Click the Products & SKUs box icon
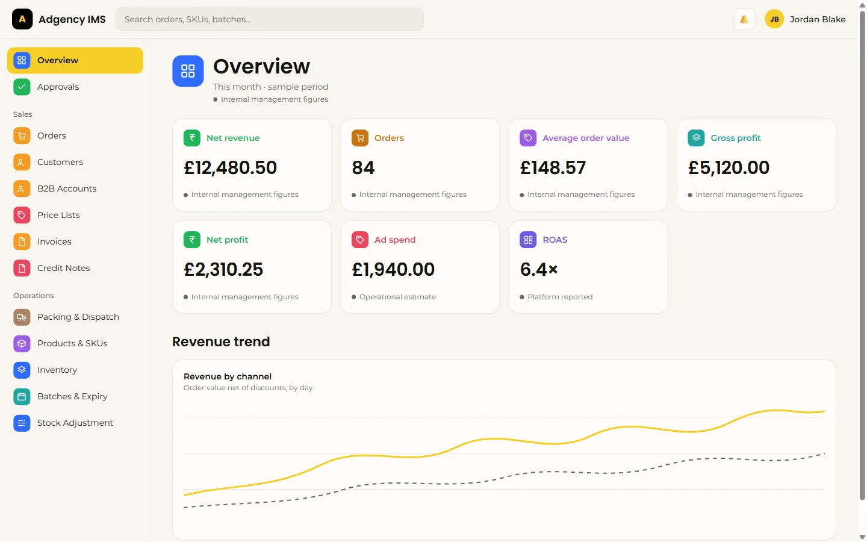This screenshot has width=867, height=542. point(22,344)
